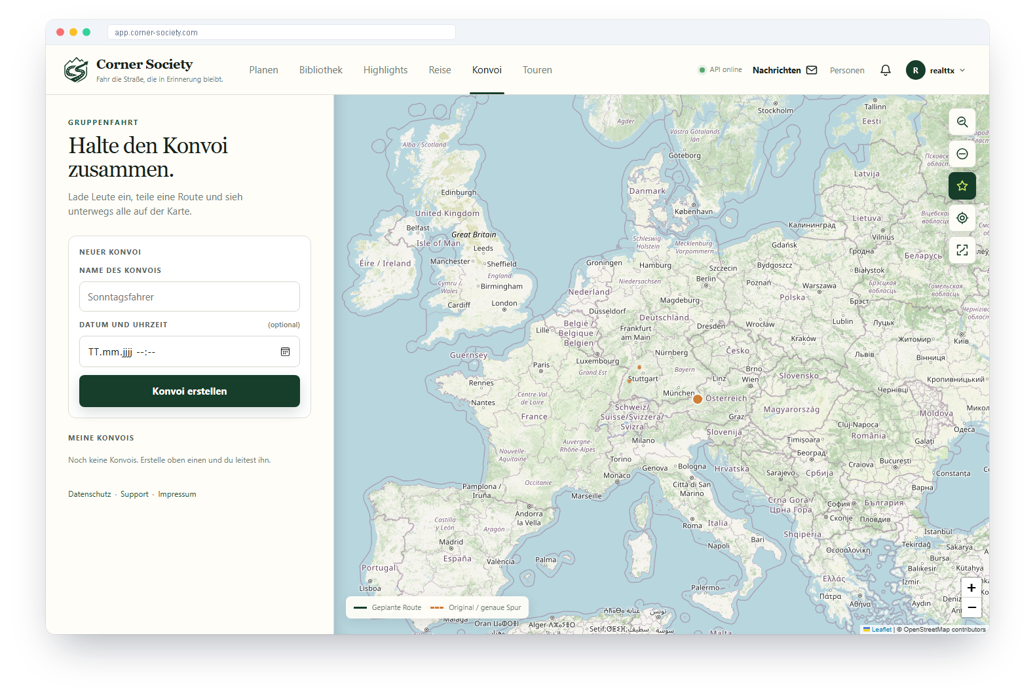Screen dimensions: 1035x699
Task: Click the browser address bar
Action: (282, 32)
